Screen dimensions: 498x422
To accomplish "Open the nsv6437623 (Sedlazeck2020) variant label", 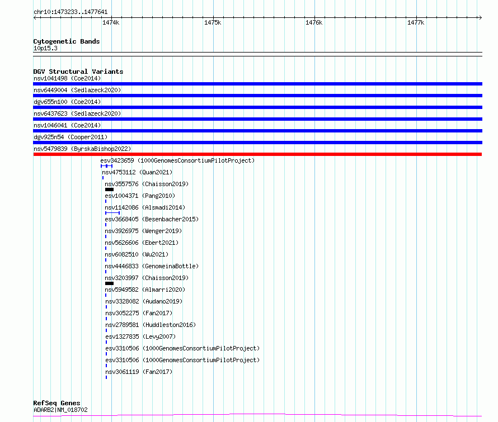I will click(77, 113).
